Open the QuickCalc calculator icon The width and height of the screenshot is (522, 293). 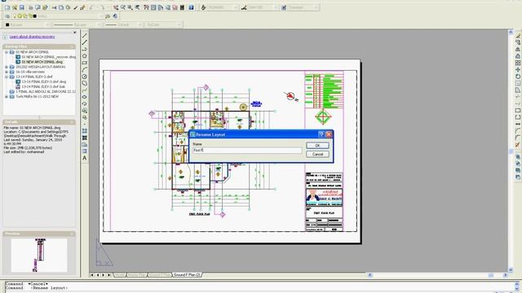point(183,7)
